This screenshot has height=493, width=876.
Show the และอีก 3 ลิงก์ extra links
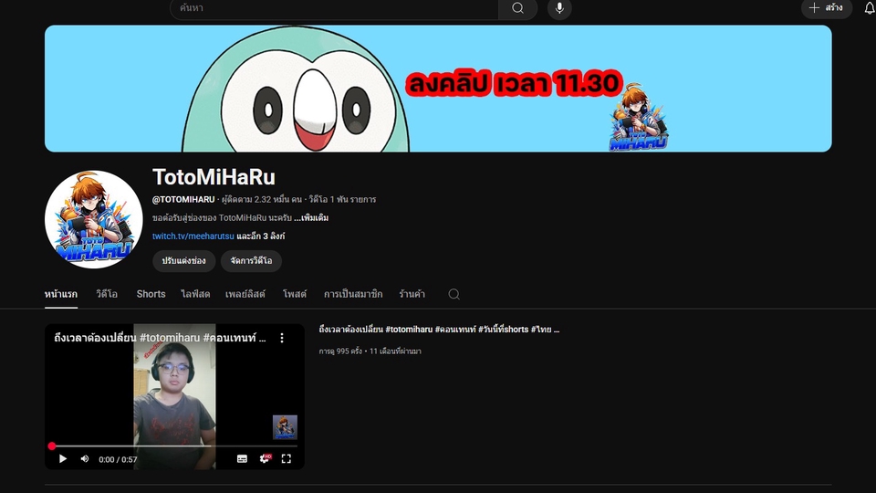pyautogui.click(x=260, y=236)
